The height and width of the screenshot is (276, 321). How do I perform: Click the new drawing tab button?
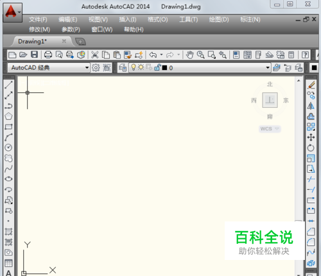[80, 42]
